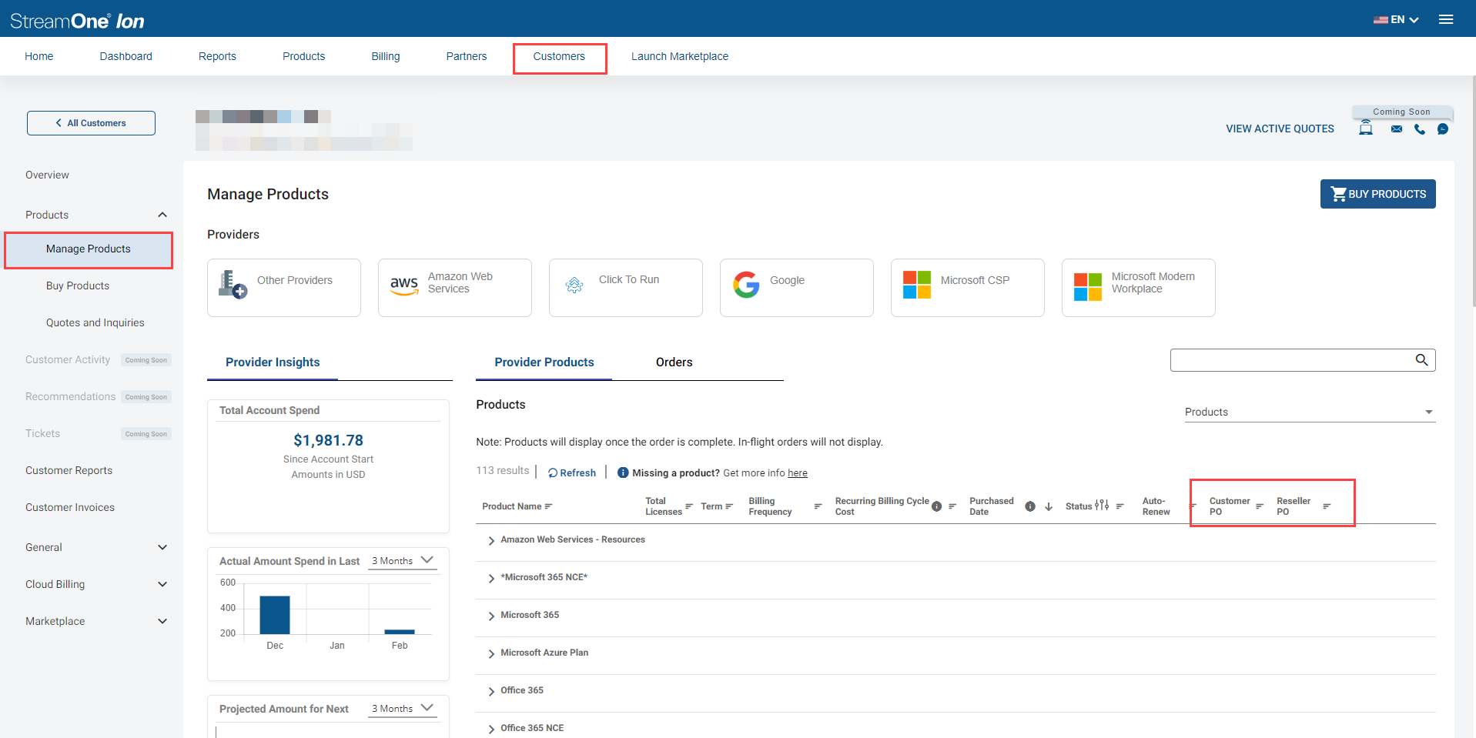Open the Products filter dropdown
This screenshot has width=1476, height=738.
[x=1310, y=412]
